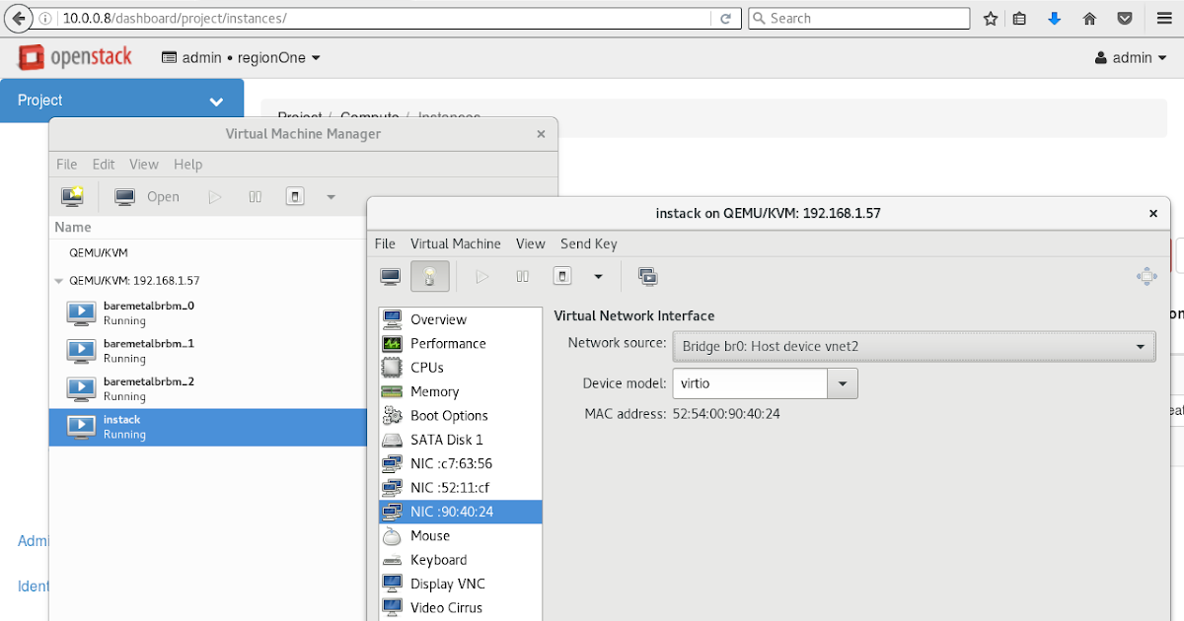Manage VM snapshots icon in instack toolbar
This screenshot has height=621, width=1184.
click(647, 277)
